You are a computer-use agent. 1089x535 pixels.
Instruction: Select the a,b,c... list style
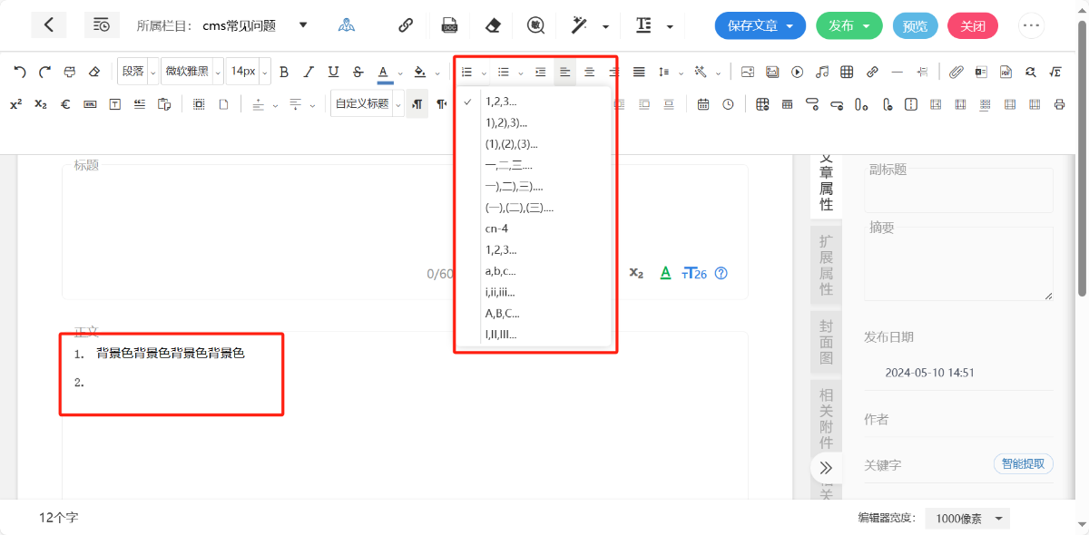pyautogui.click(x=501, y=271)
